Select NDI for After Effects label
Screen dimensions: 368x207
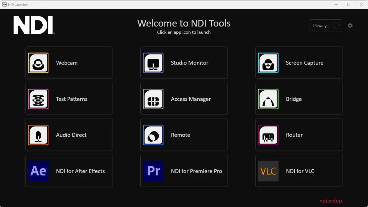pos(80,171)
